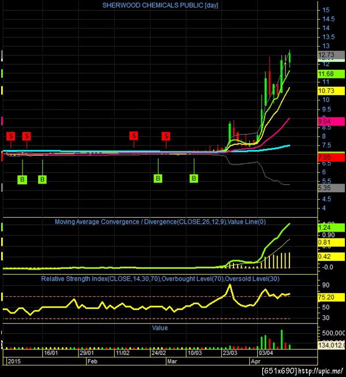Click the 23/03 date on the time axis
This screenshot has height=377, width=346.
point(230,353)
